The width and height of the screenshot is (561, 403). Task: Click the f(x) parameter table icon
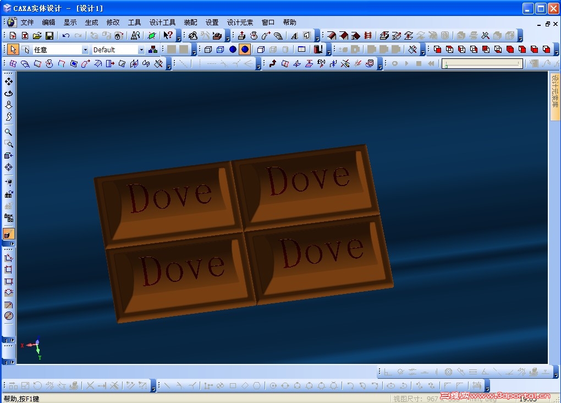tap(321, 64)
